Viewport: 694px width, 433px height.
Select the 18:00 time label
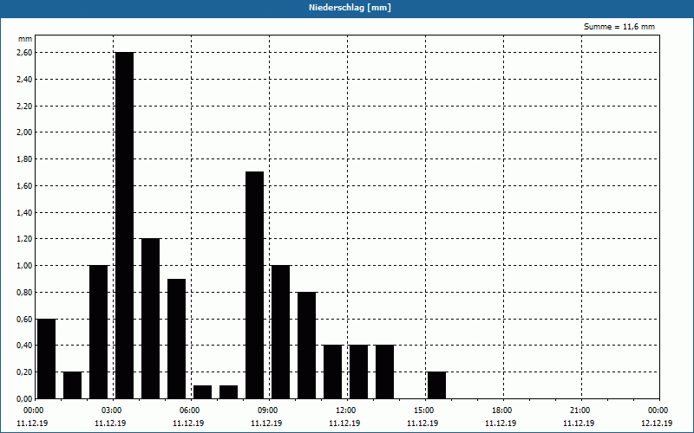[x=504, y=410]
